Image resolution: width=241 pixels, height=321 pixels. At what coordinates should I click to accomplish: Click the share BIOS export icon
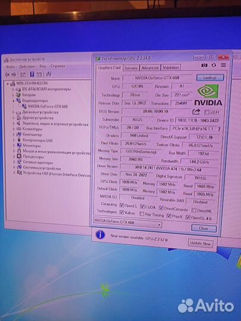(196, 112)
